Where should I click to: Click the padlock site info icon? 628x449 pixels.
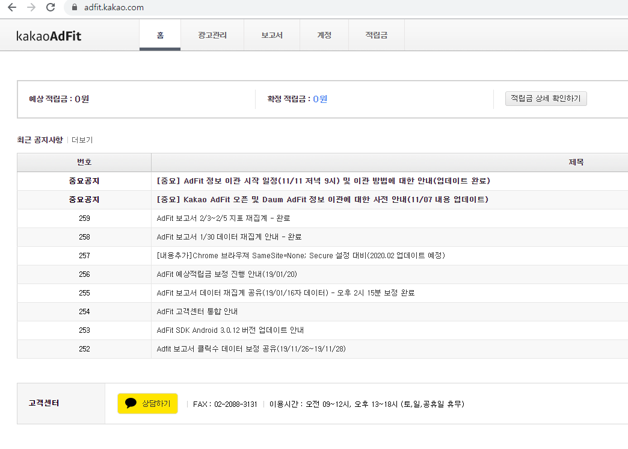(74, 7)
